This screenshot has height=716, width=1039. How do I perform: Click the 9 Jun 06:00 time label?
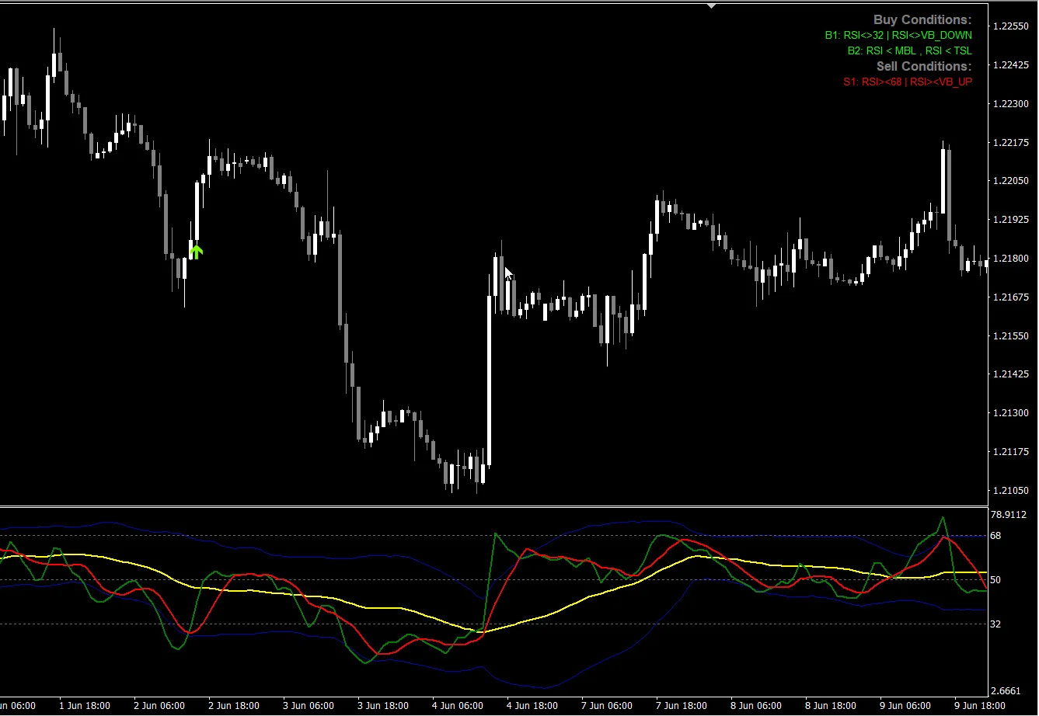point(905,706)
